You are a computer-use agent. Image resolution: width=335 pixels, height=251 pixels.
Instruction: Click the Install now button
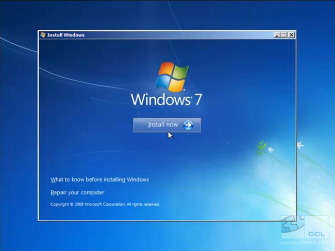tap(167, 125)
